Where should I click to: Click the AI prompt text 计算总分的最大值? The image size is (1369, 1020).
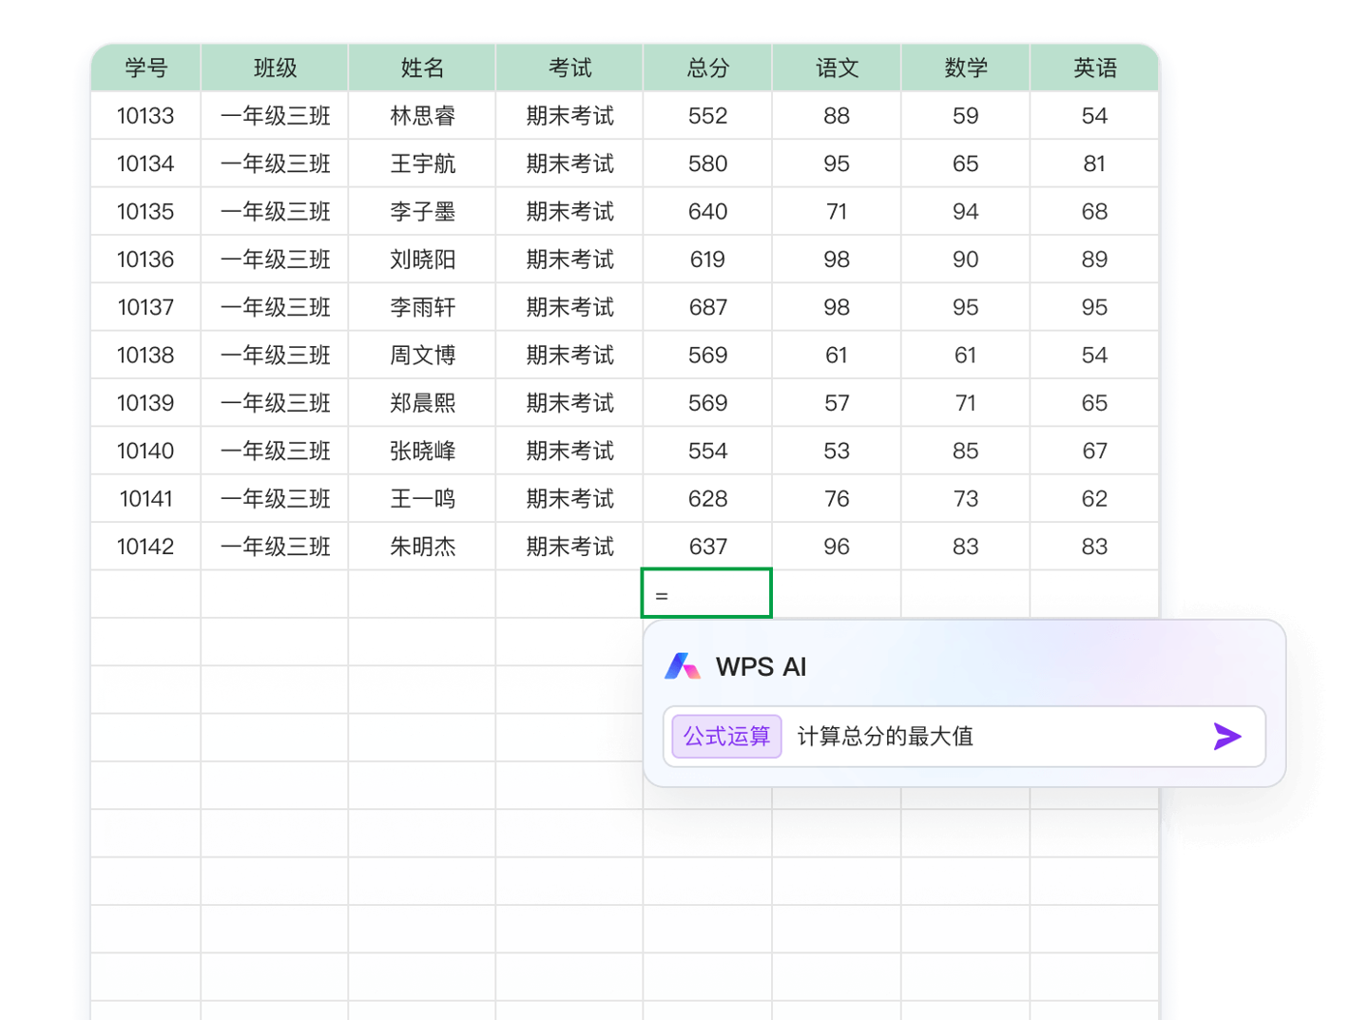[884, 737]
